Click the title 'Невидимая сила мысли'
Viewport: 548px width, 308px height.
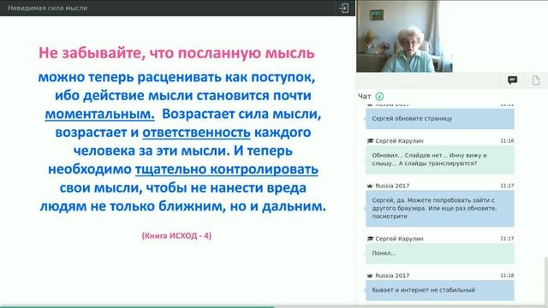[x=48, y=8]
